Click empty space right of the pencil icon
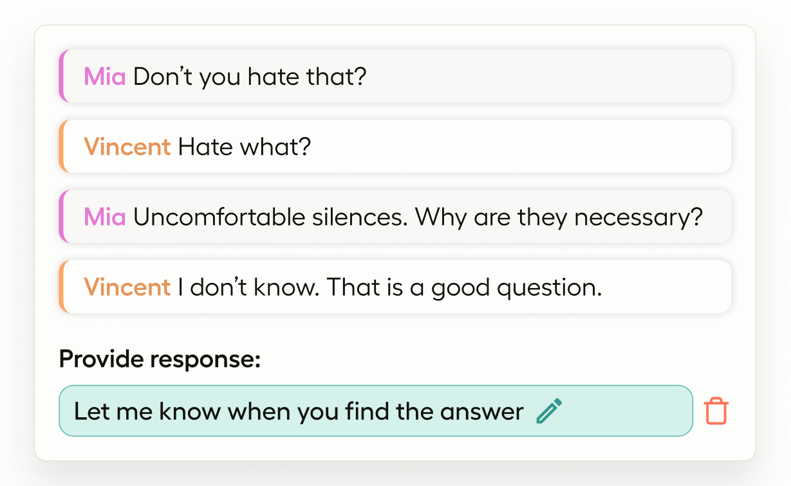This screenshot has width=791, height=486. pos(624,411)
